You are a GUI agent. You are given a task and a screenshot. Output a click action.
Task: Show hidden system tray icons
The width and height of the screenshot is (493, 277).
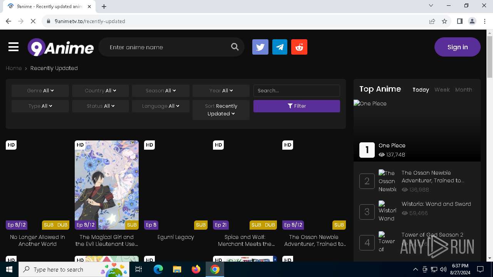coord(415,269)
